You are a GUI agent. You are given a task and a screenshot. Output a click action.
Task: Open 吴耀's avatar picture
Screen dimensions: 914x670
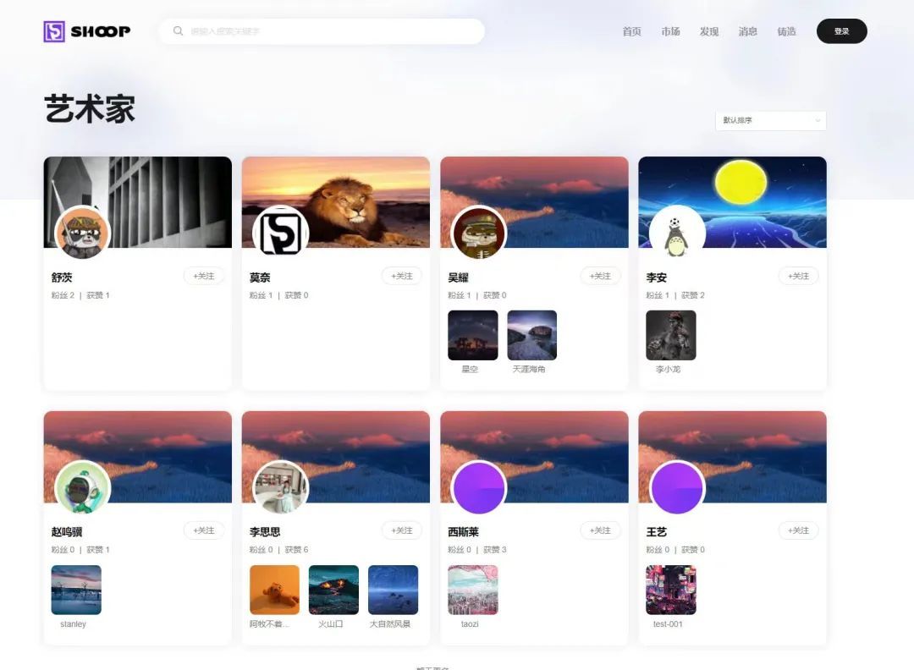[479, 233]
